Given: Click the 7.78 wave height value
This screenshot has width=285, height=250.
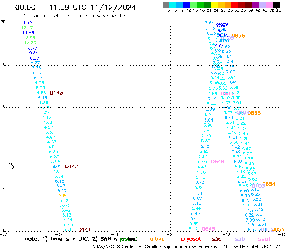Looking at the screenshot, I should (x=36, y=68).
